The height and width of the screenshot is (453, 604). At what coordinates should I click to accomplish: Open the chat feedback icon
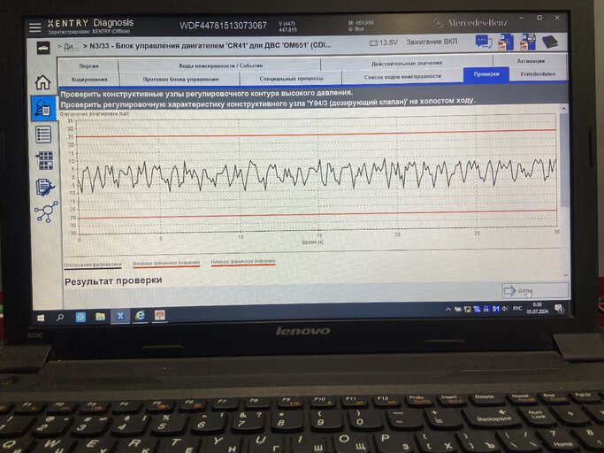(484, 42)
